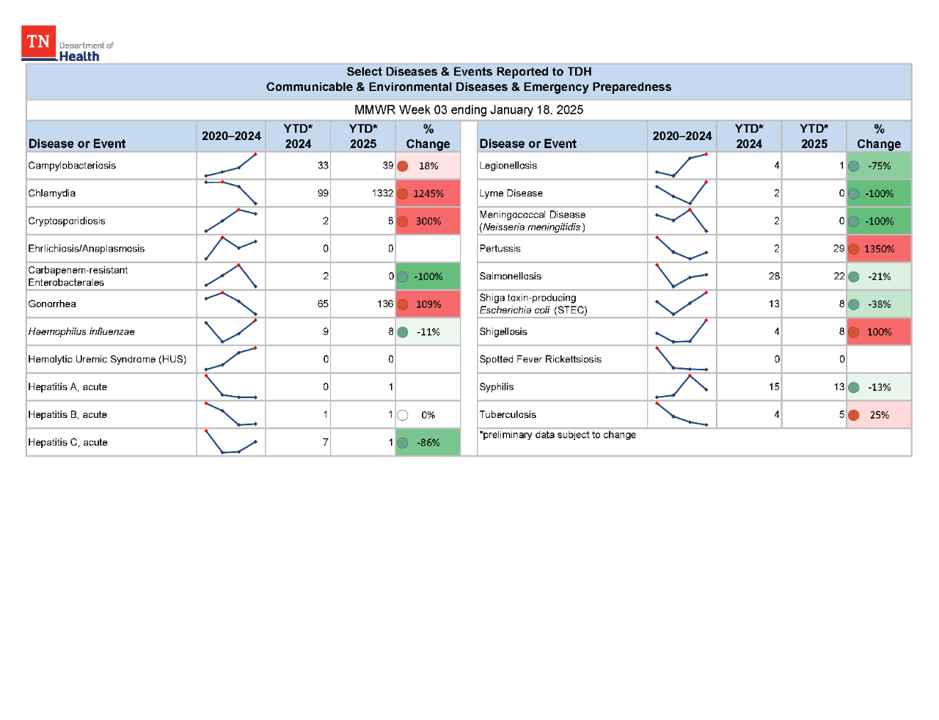This screenshot has width=939, height=720.
Task: Select the green indicator beside Salmonellosis -21%
Action: [853, 276]
